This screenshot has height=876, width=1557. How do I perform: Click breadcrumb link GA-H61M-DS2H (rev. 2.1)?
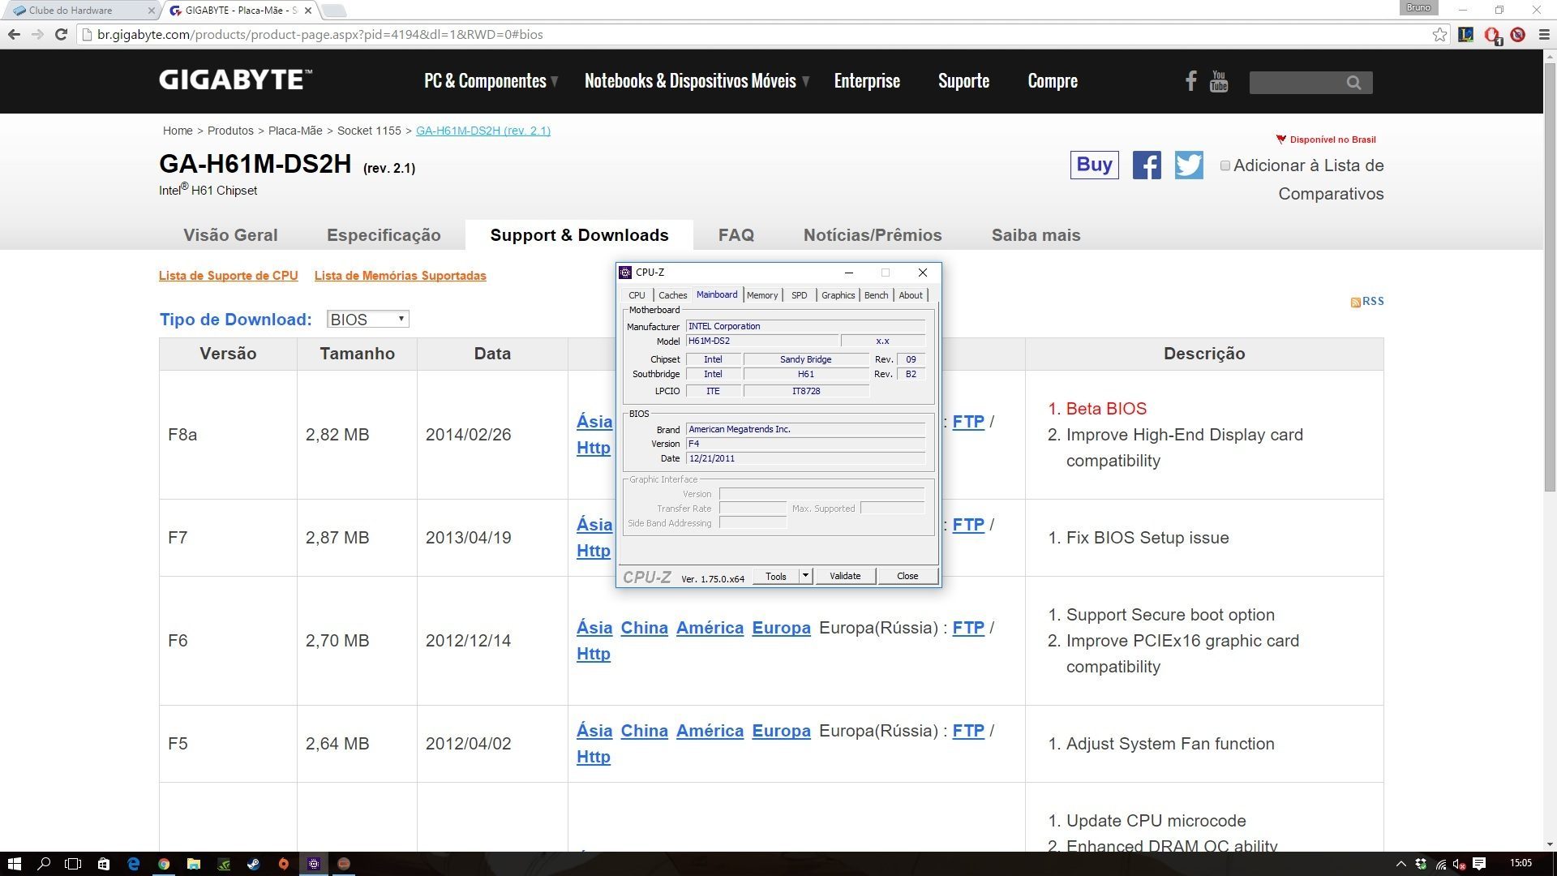483,131
